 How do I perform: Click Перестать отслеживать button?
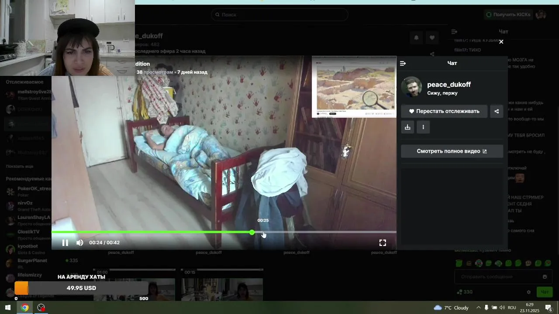(x=444, y=111)
